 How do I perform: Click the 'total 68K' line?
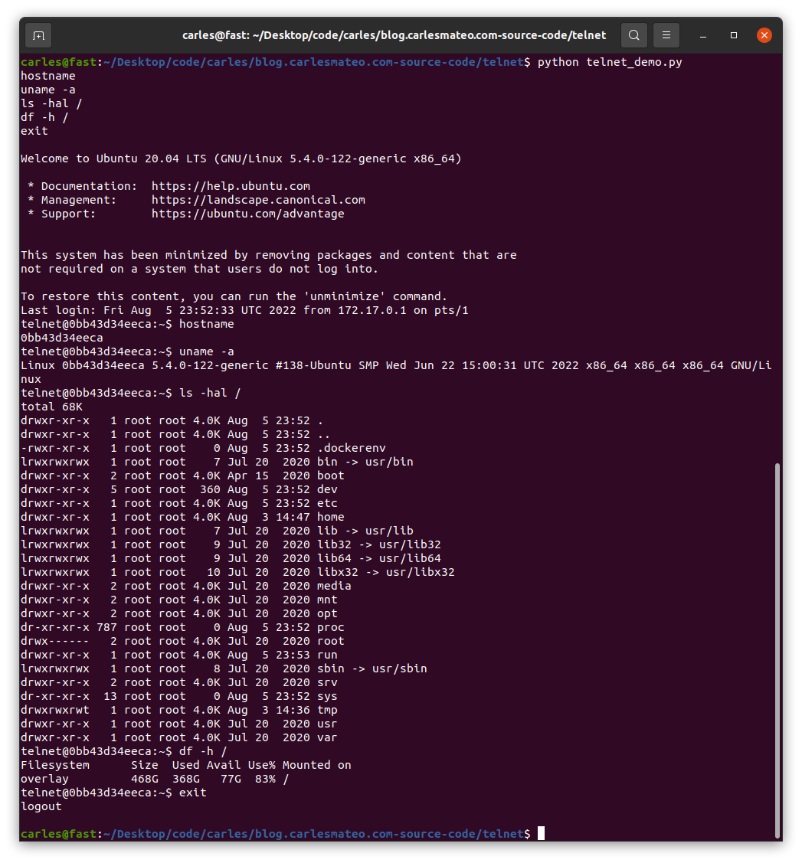click(x=52, y=407)
